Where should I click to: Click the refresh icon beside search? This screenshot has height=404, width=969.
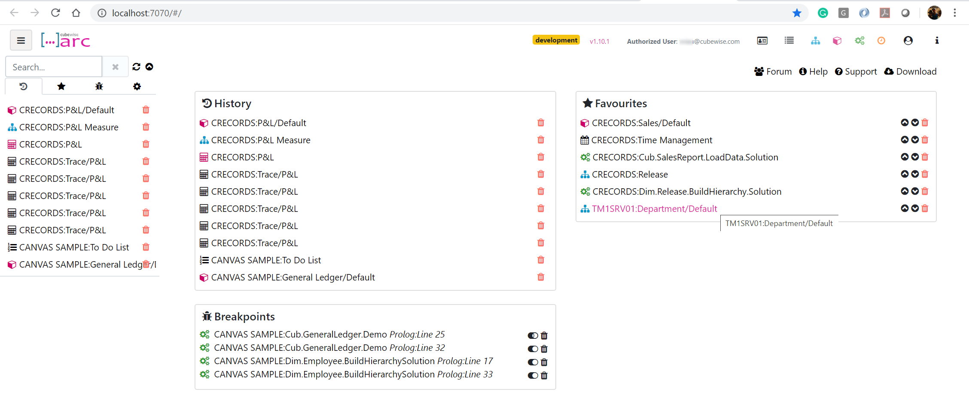(136, 67)
